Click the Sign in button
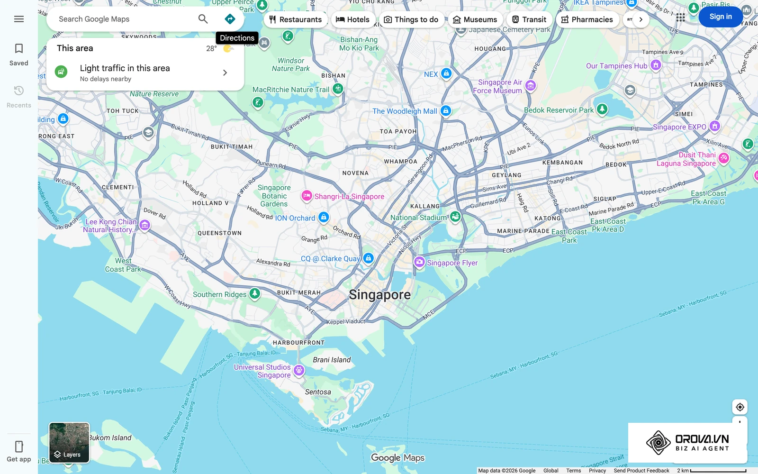The image size is (758, 474). click(721, 17)
